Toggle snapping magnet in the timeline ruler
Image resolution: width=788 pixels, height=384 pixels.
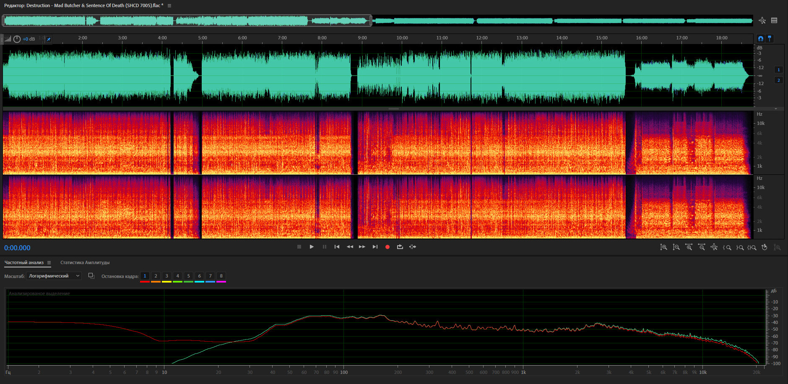tap(760, 39)
